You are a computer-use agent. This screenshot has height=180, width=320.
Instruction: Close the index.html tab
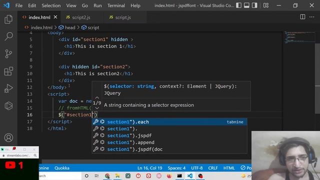click(x=55, y=17)
